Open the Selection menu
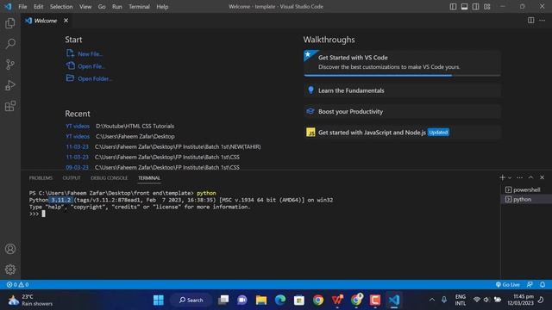 coord(61,7)
